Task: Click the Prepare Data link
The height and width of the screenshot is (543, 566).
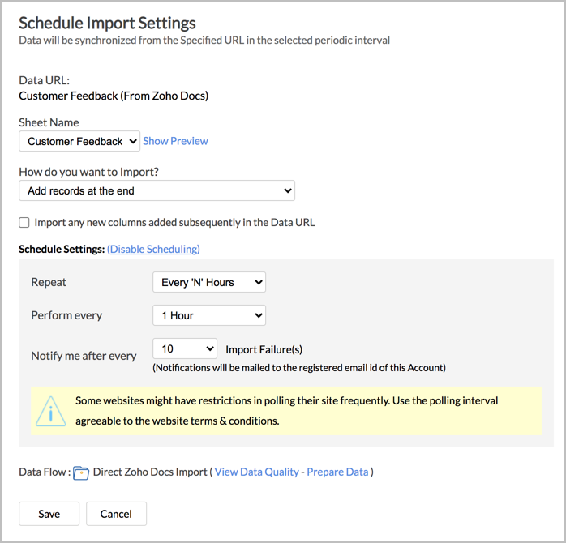Action: 337,472
